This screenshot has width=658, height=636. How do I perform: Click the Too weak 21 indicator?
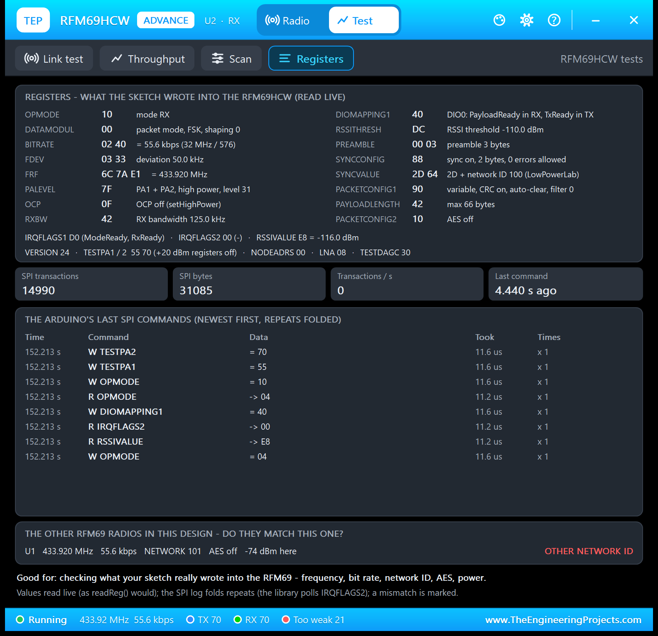pyautogui.click(x=313, y=620)
